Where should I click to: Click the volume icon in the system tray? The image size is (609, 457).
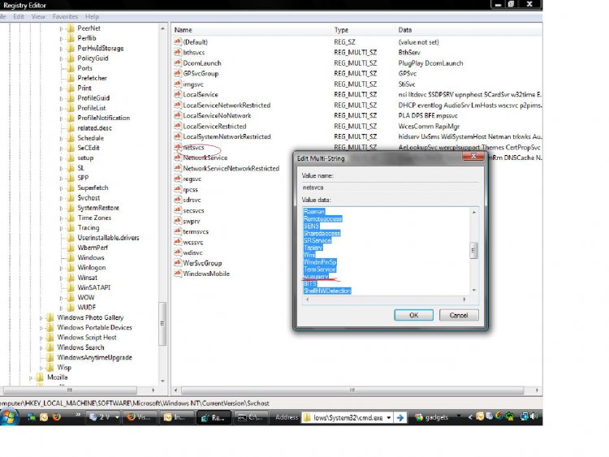coord(534,416)
